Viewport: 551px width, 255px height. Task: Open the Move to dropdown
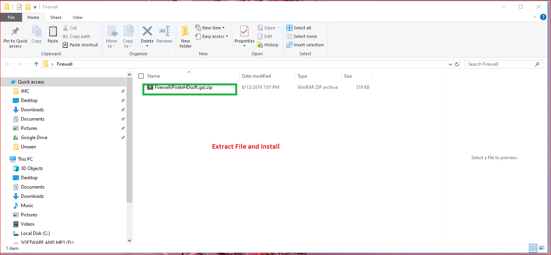(x=111, y=37)
